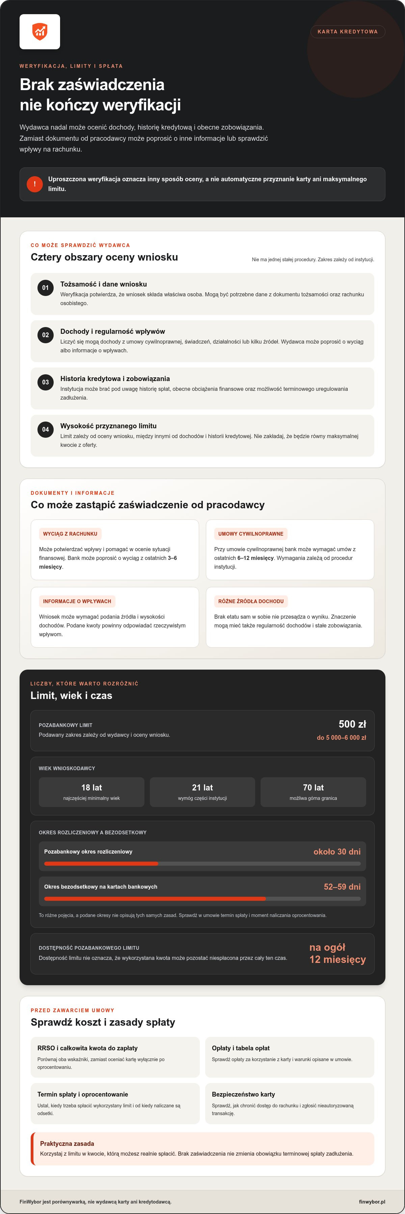Open the RRSO i całkowita kwota card

pos(115,1057)
